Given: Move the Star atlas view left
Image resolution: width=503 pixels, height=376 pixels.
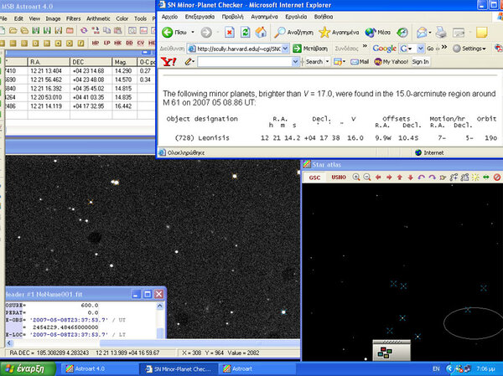Looking at the screenshot, I should (x=378, y=177).
